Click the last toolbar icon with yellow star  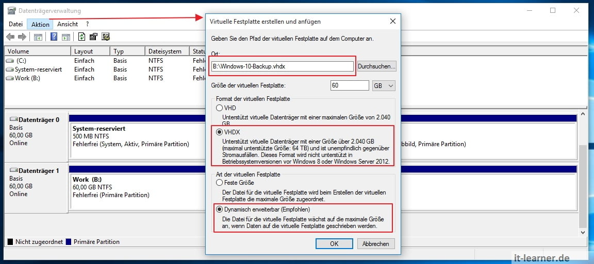(x=106, y=37)
